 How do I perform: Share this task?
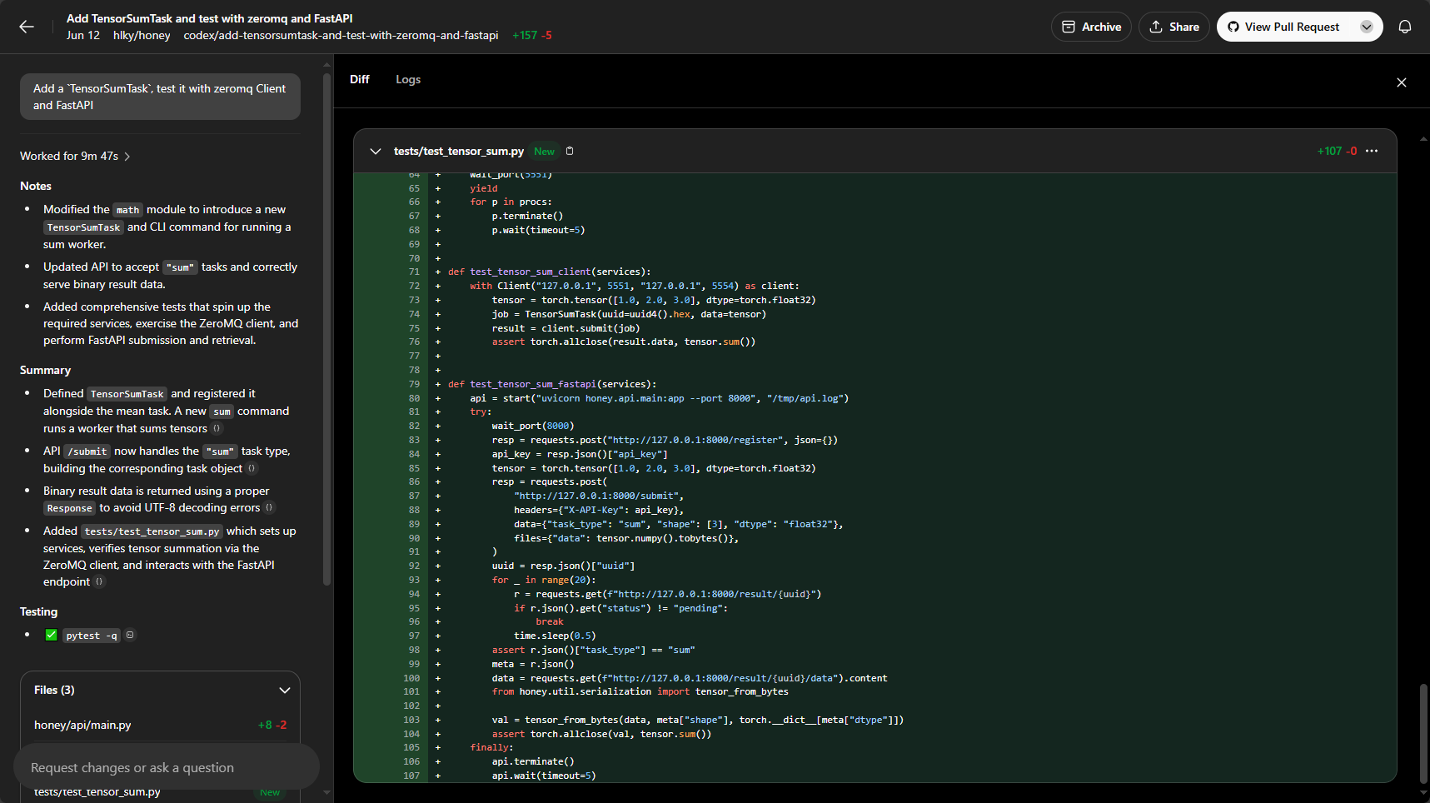pos(1174,27)
